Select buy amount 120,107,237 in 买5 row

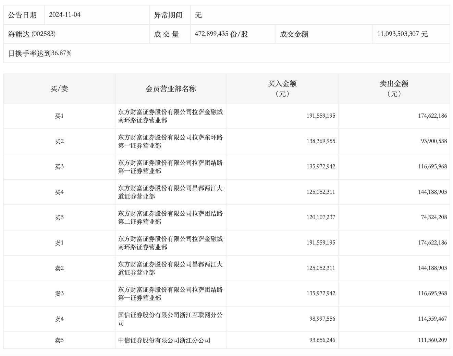point(321,217)
